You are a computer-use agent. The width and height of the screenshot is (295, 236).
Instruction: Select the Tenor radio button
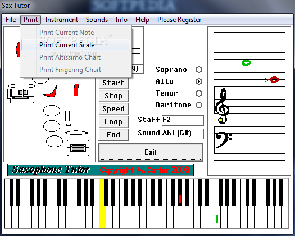(199, 93)
